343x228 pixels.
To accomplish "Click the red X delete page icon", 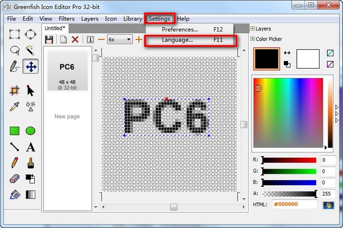I will tap(75, 39).
